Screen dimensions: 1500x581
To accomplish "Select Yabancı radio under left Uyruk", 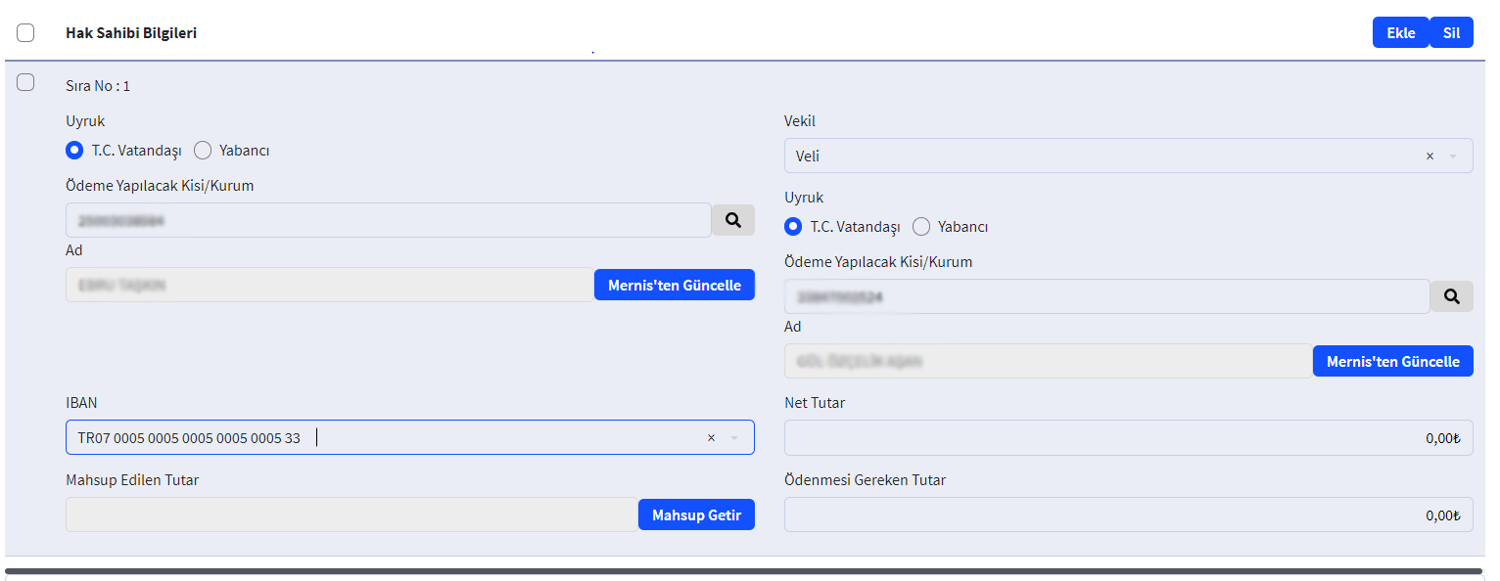I will (x=203, y=151).
